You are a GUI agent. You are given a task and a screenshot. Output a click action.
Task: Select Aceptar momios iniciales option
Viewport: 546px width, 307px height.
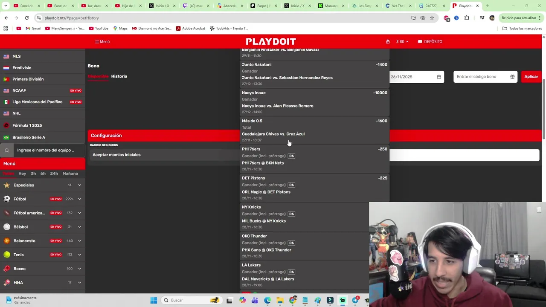(x=116, y=155)
